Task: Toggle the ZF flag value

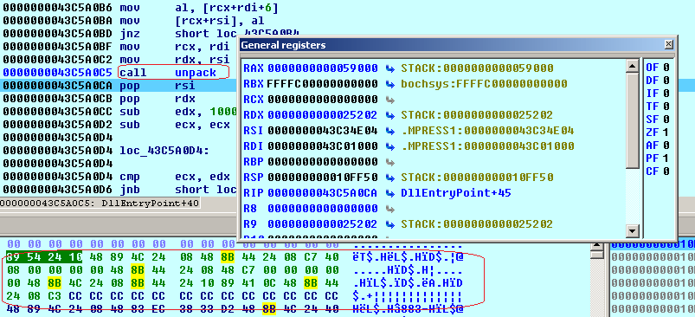Action: [666, 133]
